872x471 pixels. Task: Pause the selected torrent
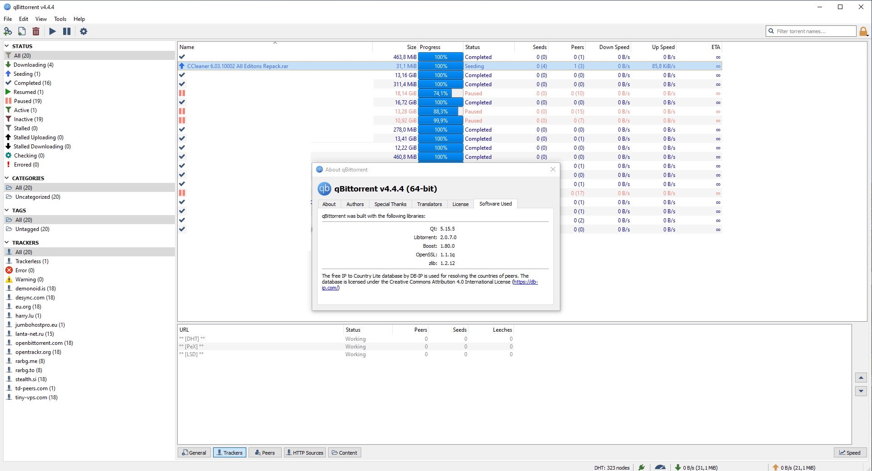coord(66,31)
